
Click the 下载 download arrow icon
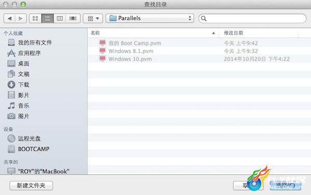tap(11, 85)
